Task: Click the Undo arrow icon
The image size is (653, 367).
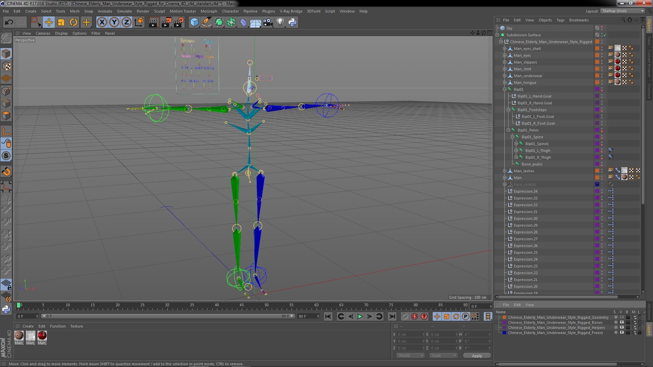Action: (x=9, y=22)
